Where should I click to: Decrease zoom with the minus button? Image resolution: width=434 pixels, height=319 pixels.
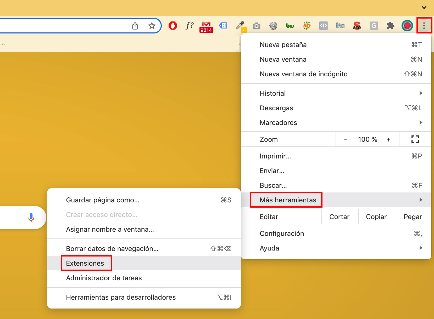pyautogui.click(x=346, y=140)
